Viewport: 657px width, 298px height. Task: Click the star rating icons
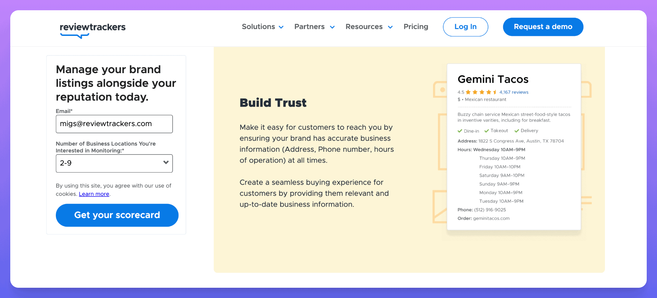click(481, 92)
